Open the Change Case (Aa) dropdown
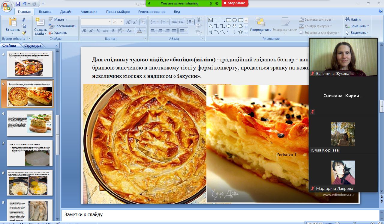Image resolution: width=384 pixels, height=224 pixels. [130, 30]
